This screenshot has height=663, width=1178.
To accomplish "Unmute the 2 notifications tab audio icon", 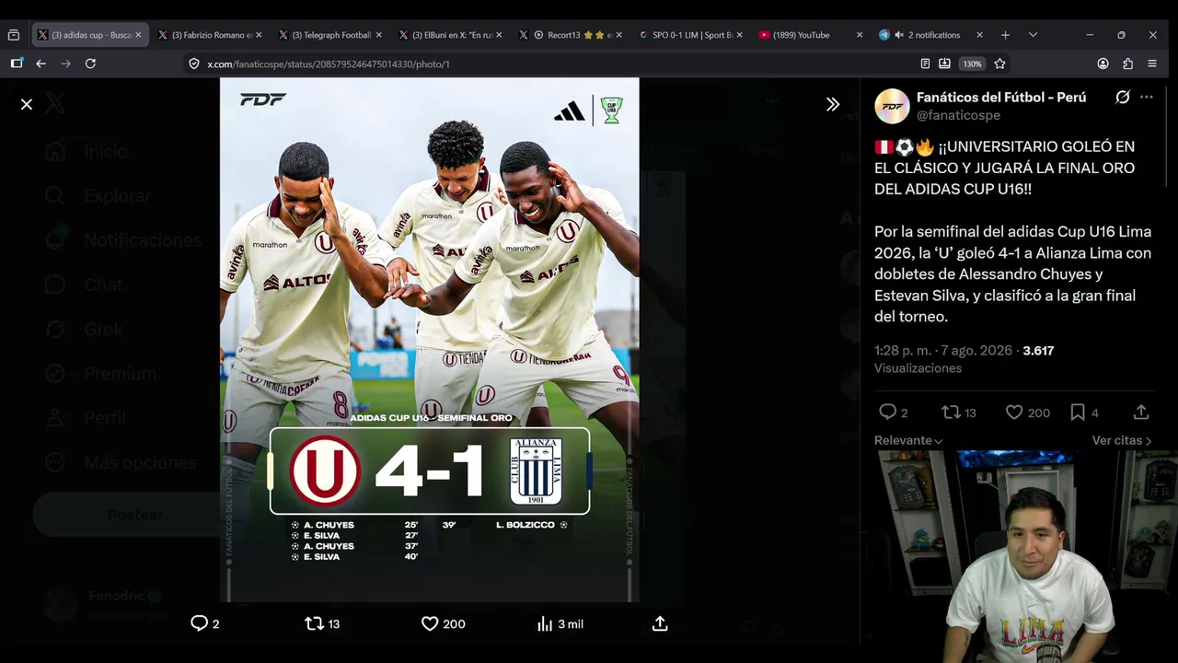I will tap(899, 35).
